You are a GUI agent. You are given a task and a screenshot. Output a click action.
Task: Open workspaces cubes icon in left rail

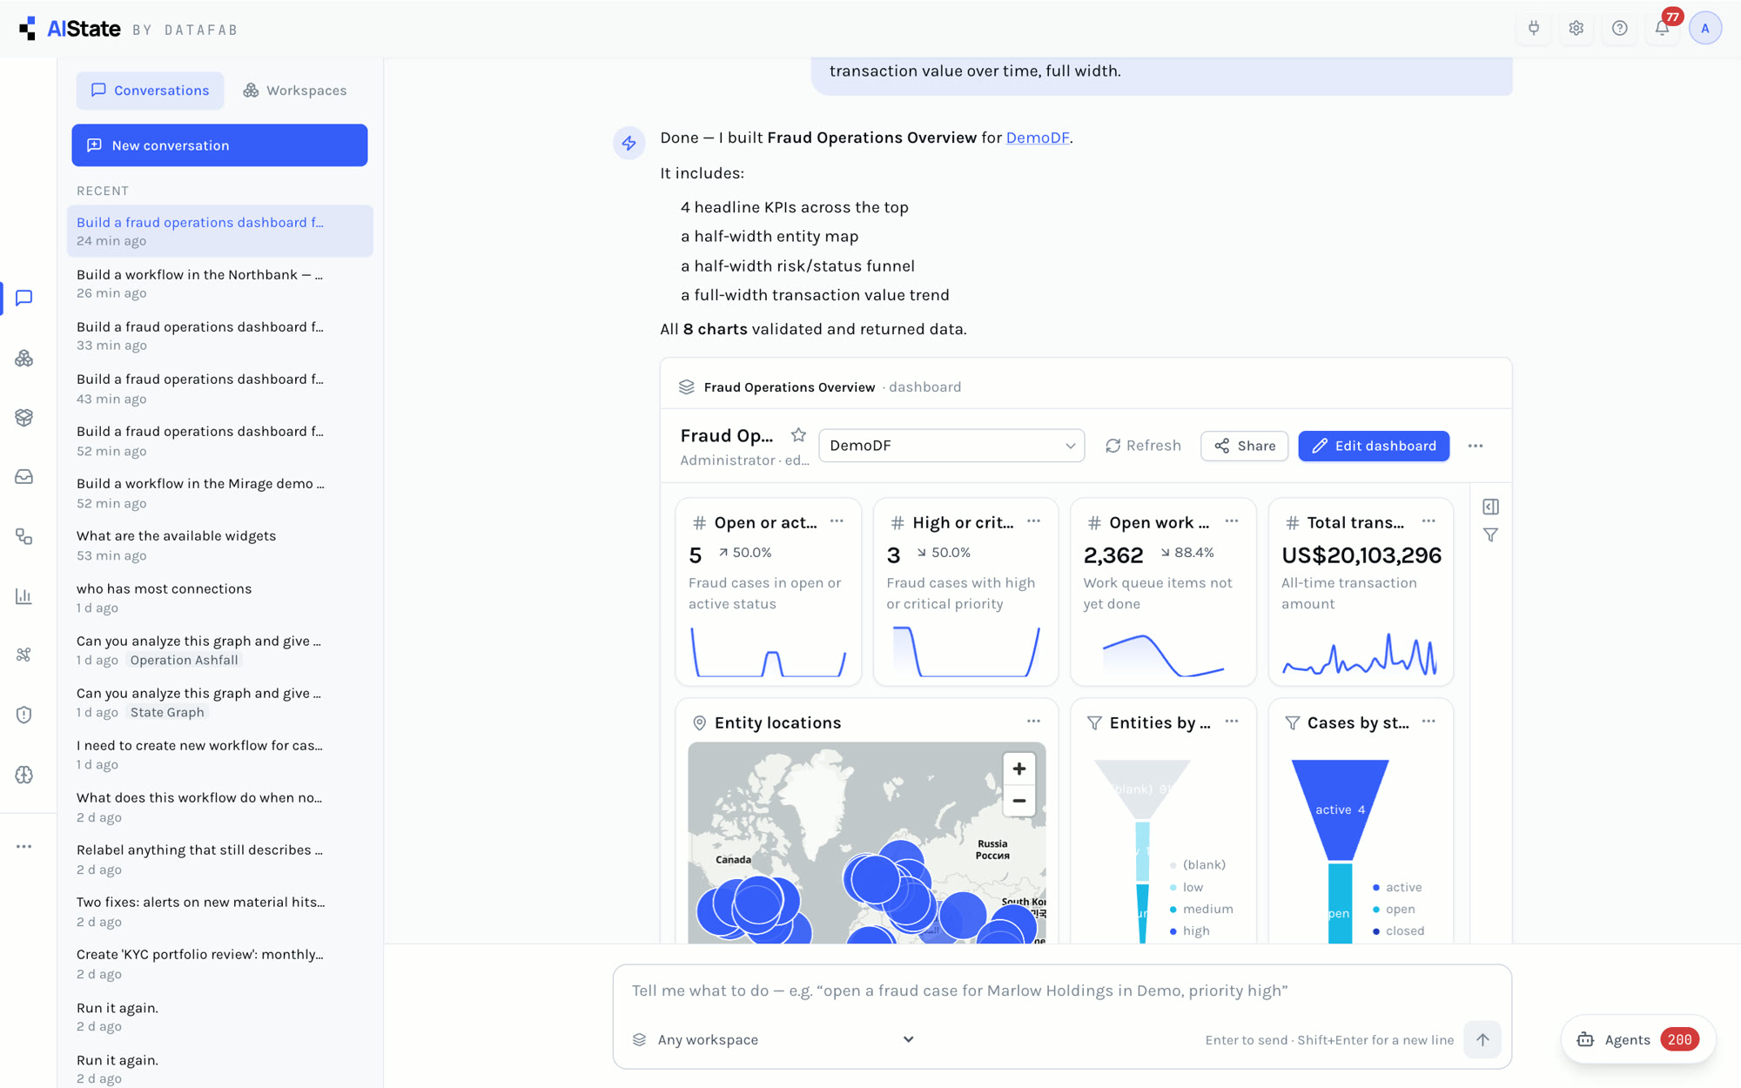pyautogui.click(x=24, y=358)
